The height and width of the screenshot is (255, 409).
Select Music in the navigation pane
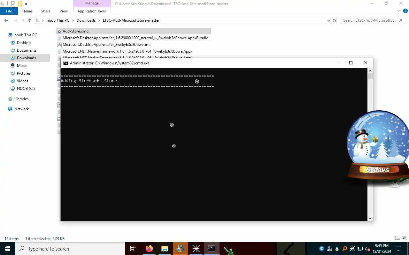22,66
